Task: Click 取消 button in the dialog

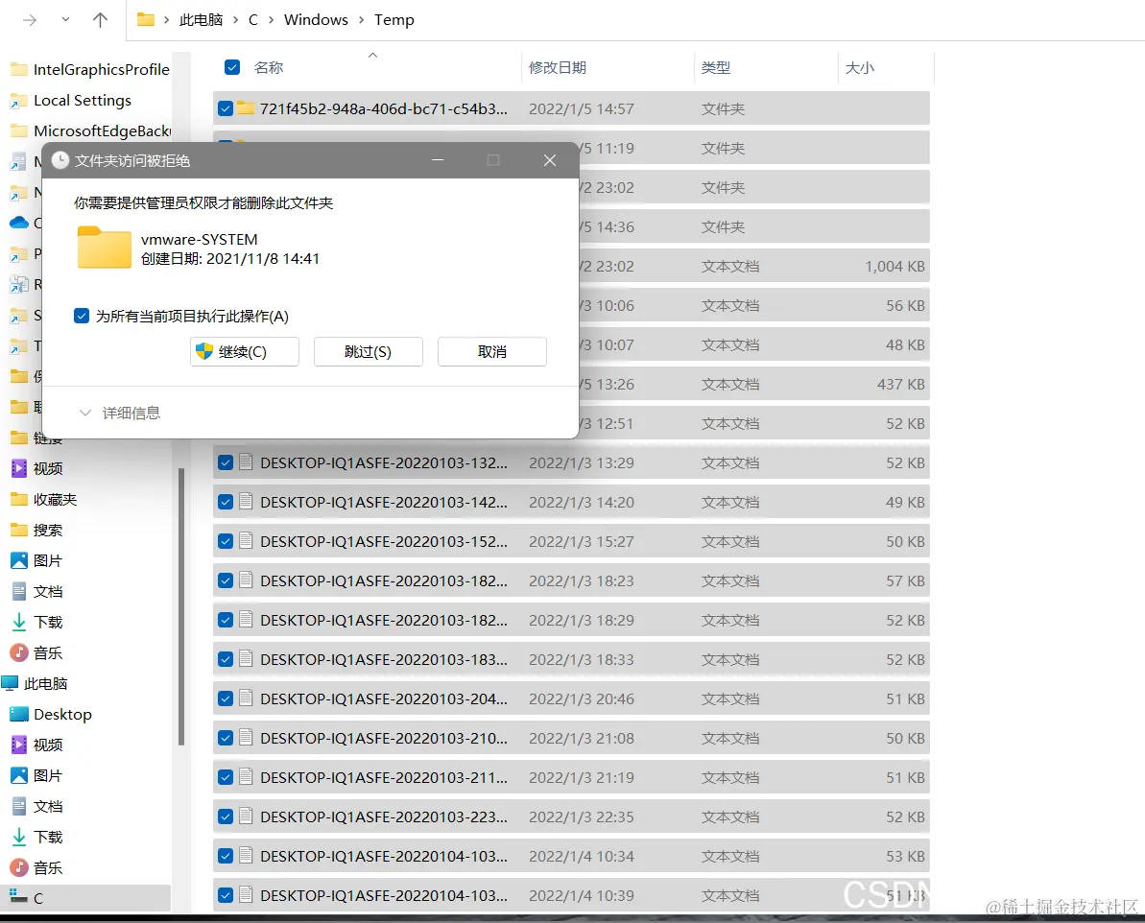Action: [491, 351]
